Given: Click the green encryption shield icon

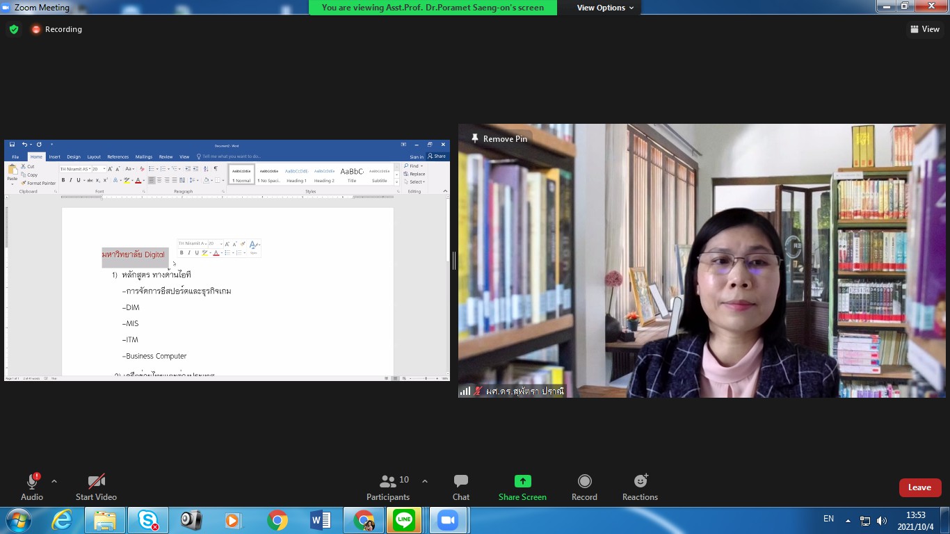Looking at the screenshot, I should click(14, 29).
